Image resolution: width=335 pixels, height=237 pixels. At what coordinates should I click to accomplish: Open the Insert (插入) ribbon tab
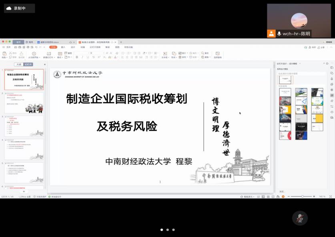tap(63, 47)
